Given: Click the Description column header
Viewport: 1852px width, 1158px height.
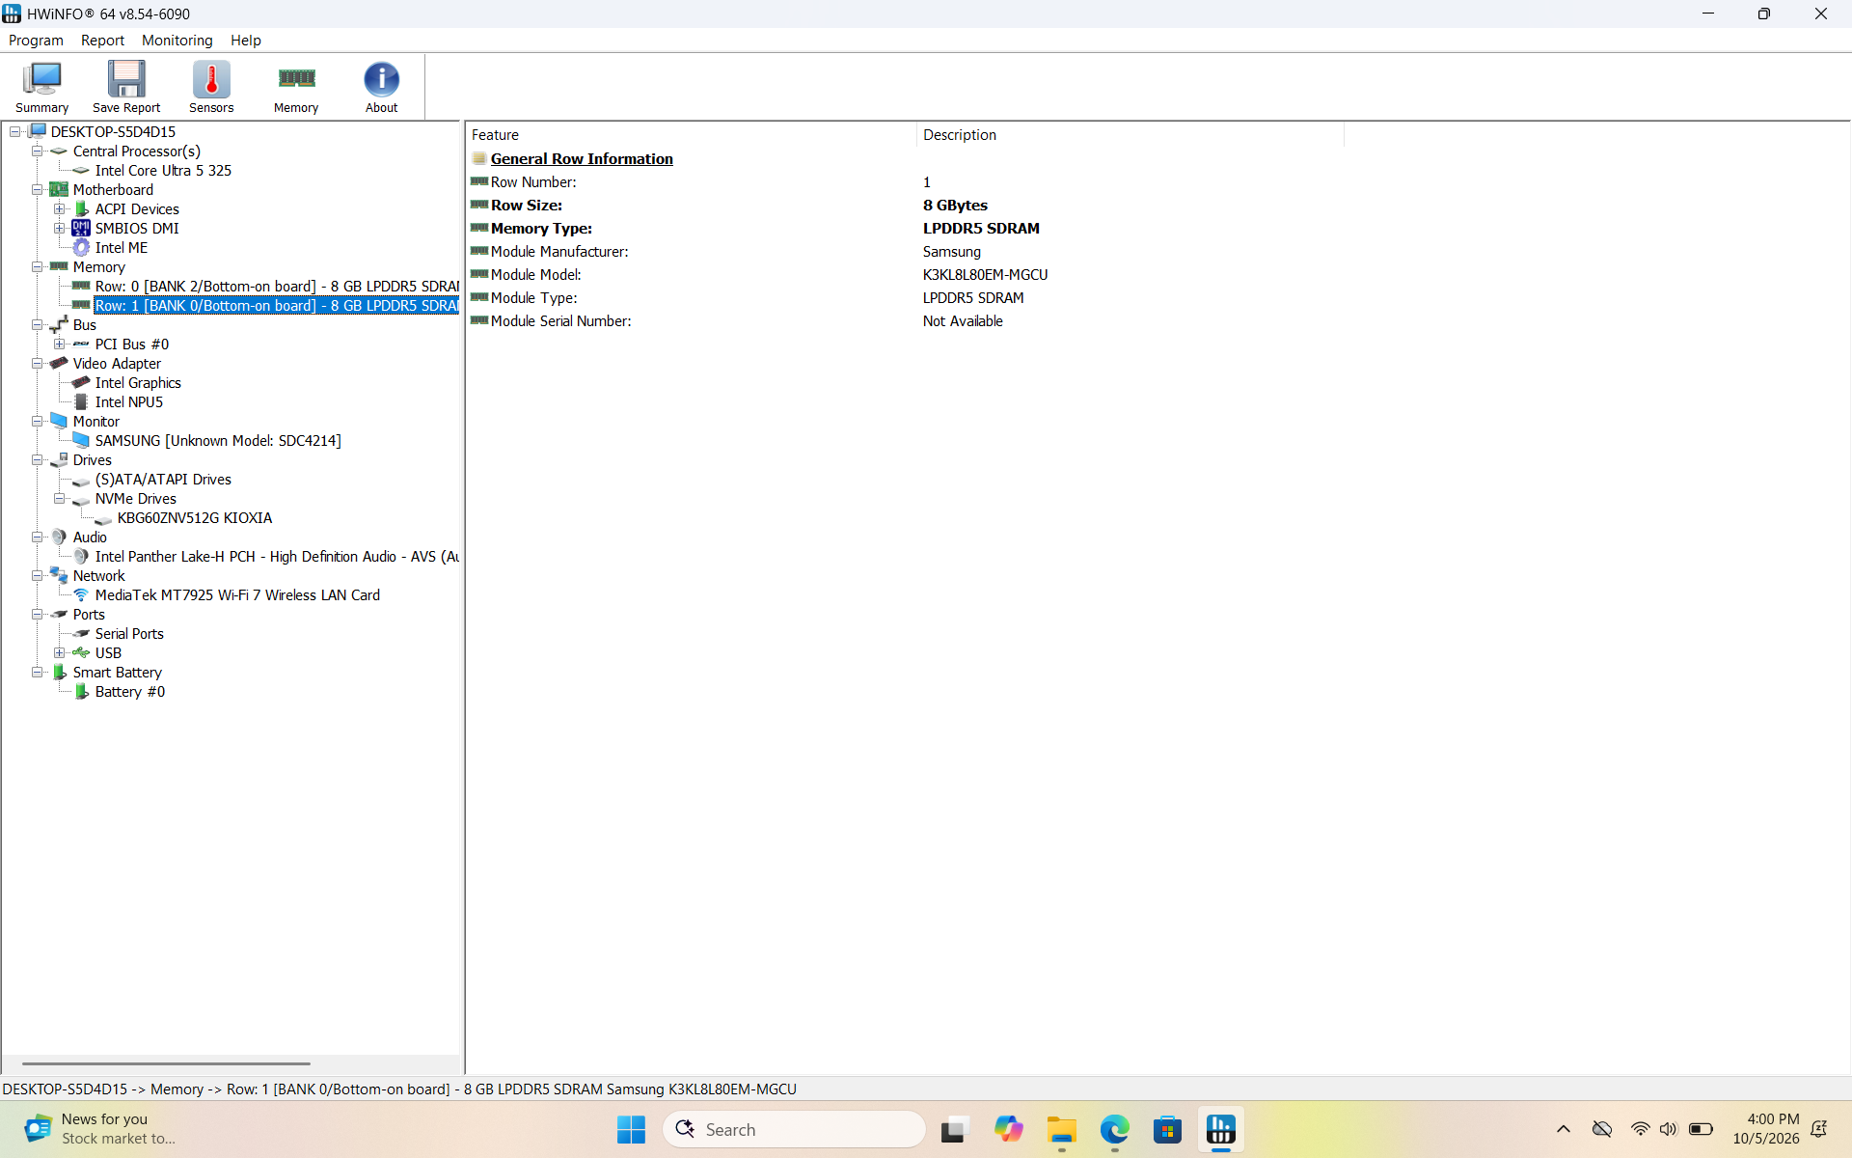Looking at the screenshot, I should pos(1130,135).
